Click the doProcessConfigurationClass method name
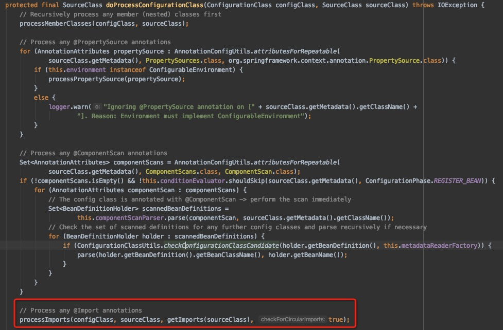Viewport: 503px width, 330px height. click(154, 5)
